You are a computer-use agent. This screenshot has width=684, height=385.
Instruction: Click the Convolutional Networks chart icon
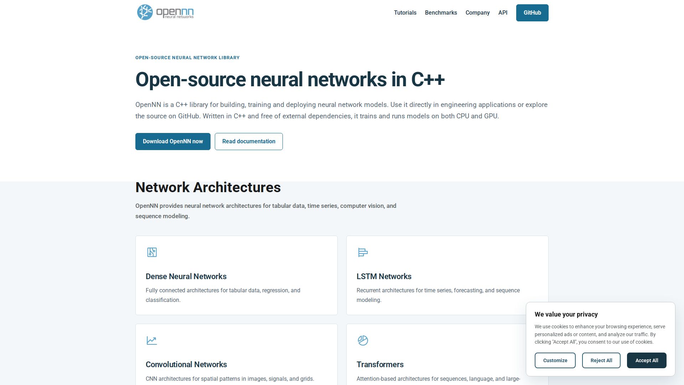[x=152, y=340]
